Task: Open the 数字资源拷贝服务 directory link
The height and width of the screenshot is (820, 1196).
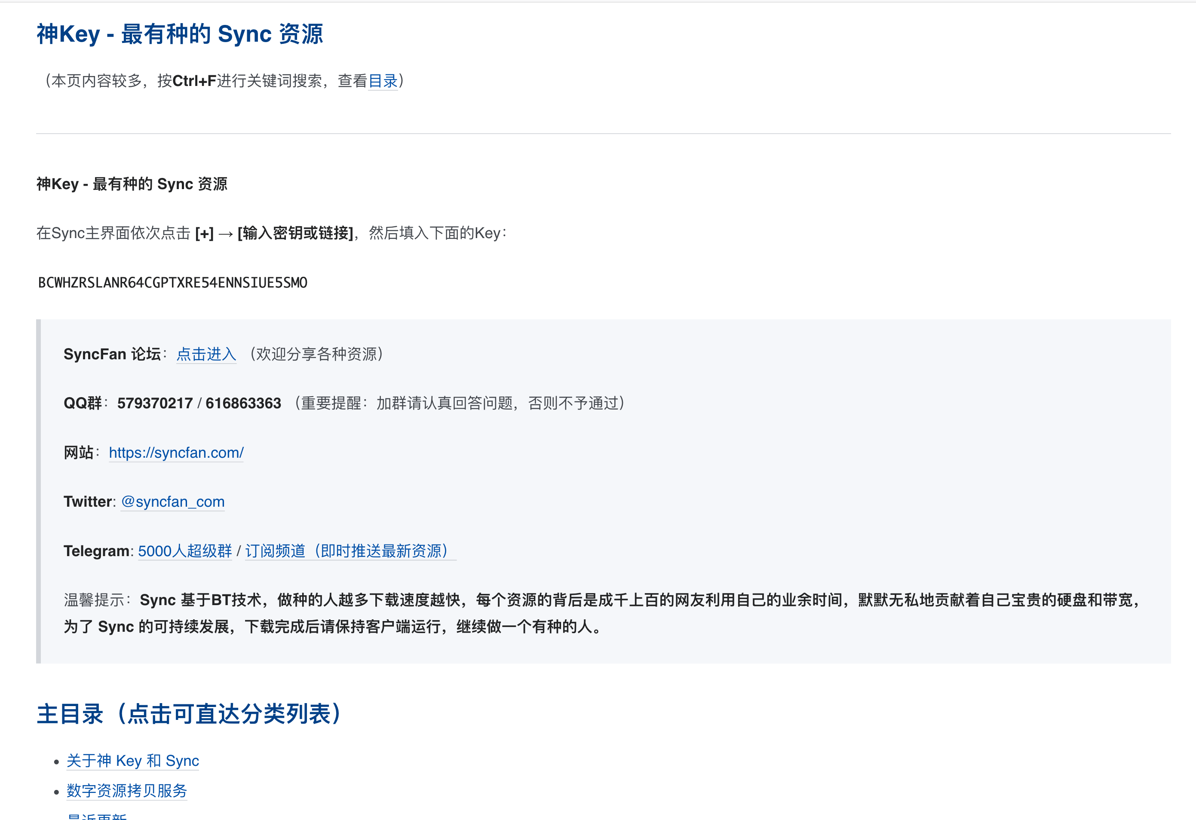Action: (126, 791)
